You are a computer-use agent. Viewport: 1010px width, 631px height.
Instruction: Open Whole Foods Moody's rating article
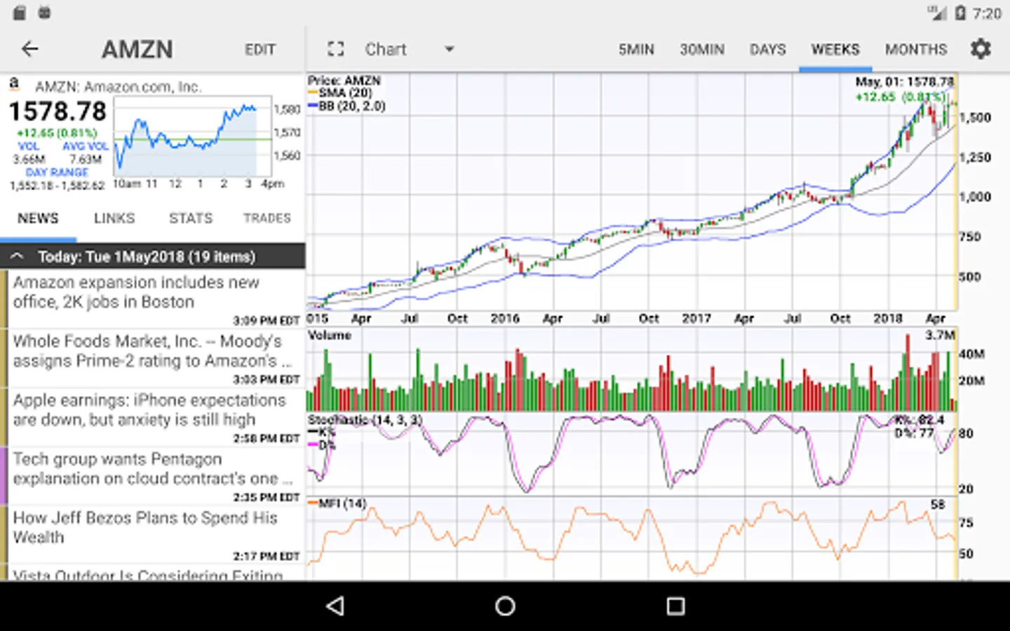153,358
